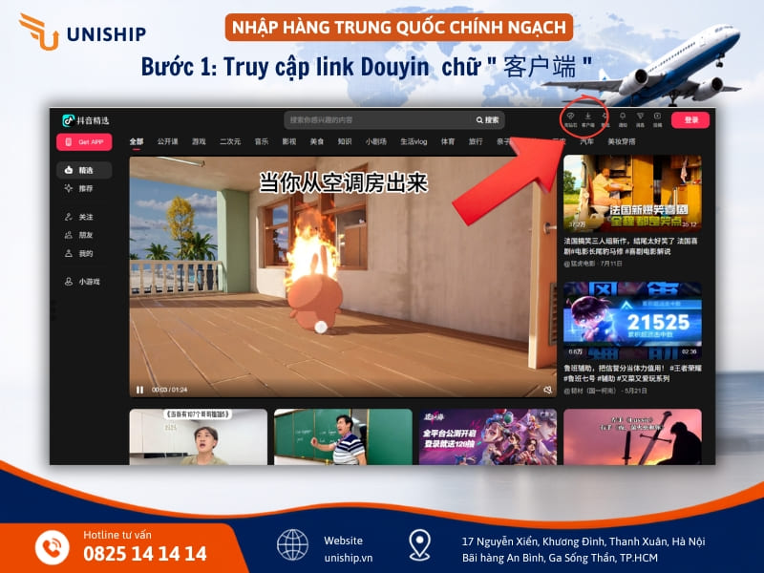
Task: Switch to the 生活vlog category tab
Action: click(x=414, y=141)
